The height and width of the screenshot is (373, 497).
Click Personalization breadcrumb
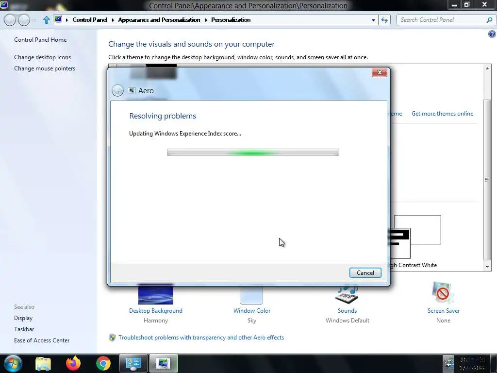[231, 19]
